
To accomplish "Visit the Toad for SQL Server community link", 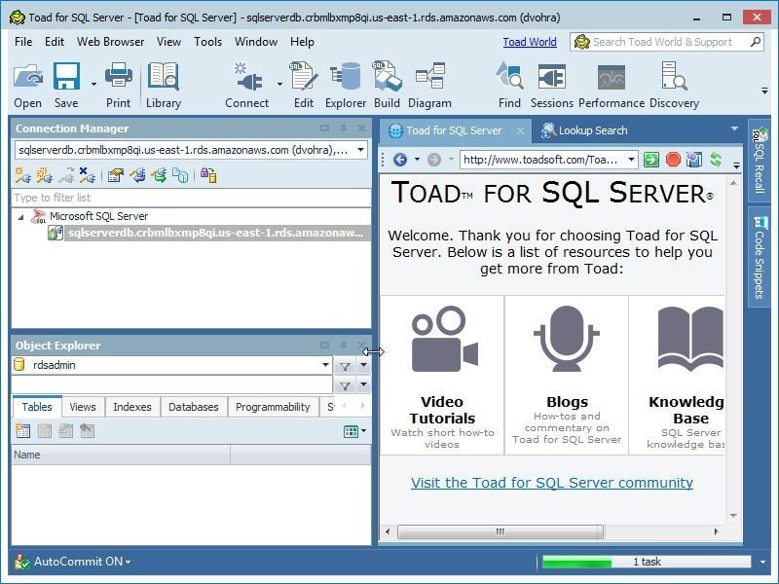I will pos(552,483).
